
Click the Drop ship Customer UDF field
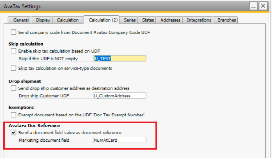click(120, 96)
